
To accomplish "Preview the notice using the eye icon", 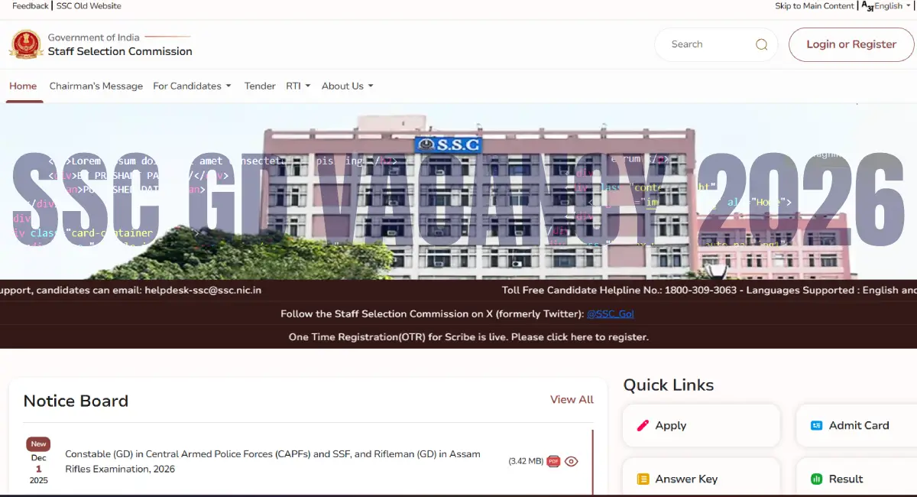I will click(x=571, y=461).
